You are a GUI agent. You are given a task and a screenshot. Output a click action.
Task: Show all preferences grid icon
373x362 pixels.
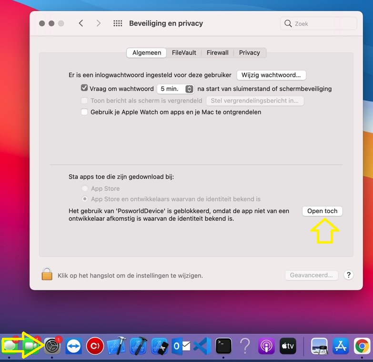[x=118, y=23]
